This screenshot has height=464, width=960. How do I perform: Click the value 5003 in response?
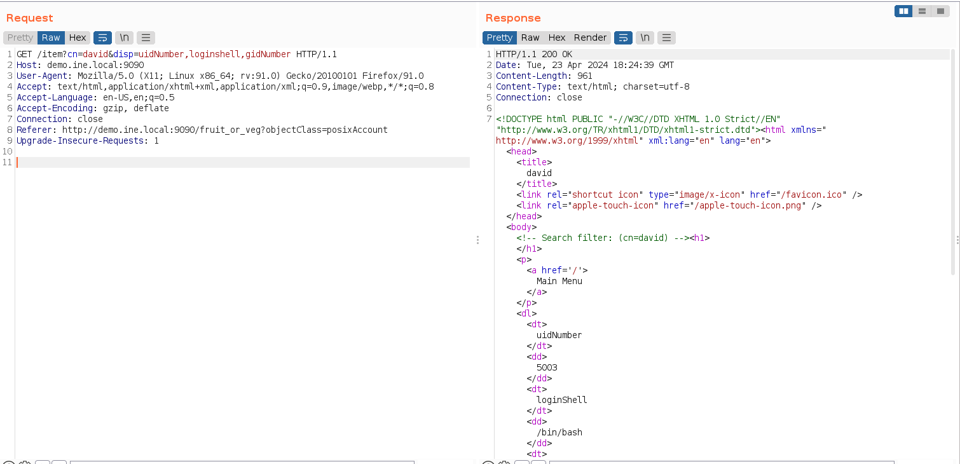[547, 367]
